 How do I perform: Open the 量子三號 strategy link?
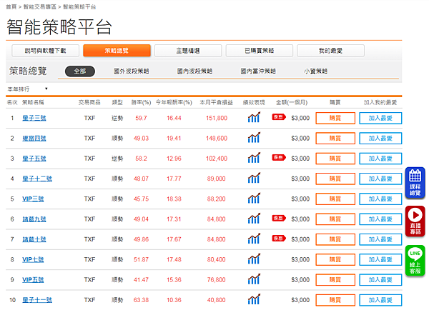(x=34, y=118)
